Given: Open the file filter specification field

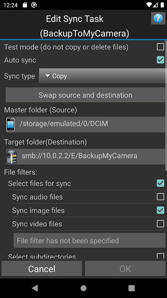Looking at the screenshot, I should pyautogui.click(x=89, y=240).
